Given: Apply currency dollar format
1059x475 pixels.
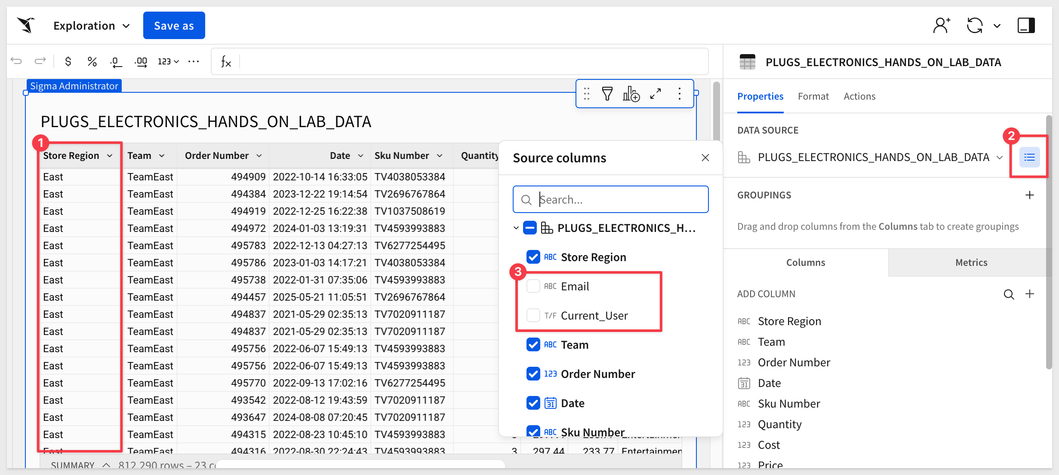Looking at the screenshot, I should [68, 61].
